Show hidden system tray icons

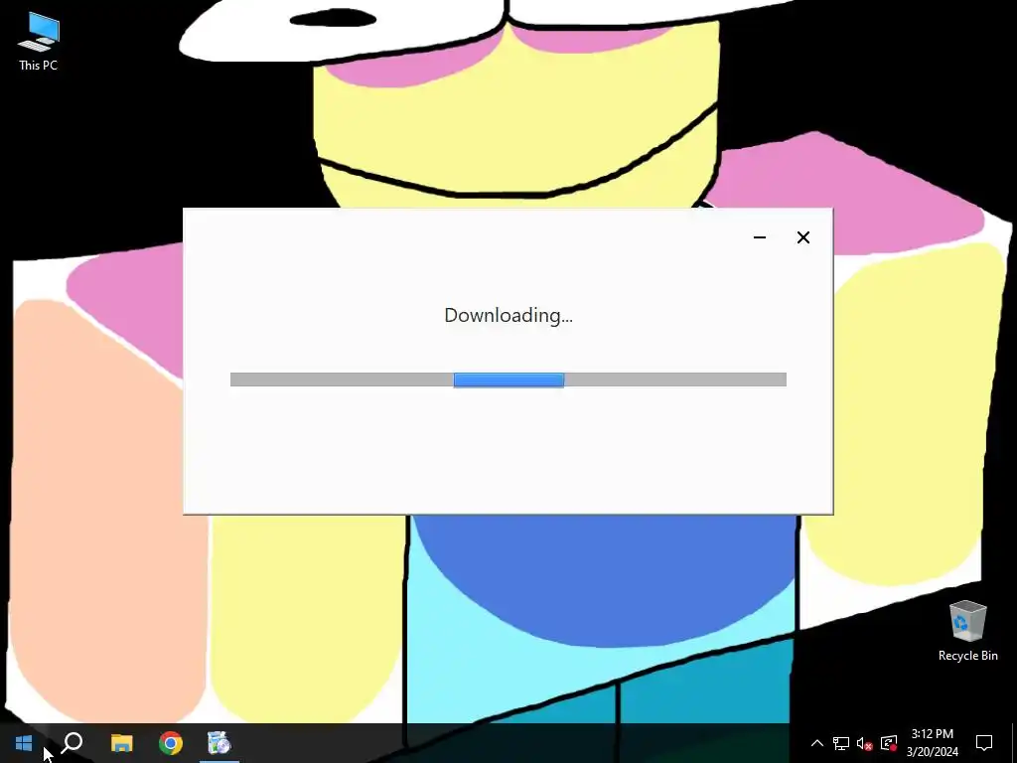pyautogui.click(x=817, y=743)
